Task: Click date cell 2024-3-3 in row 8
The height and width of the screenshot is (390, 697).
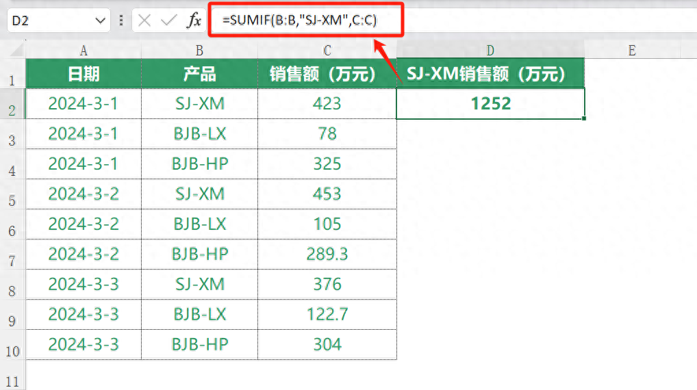Action: [84, 285]
